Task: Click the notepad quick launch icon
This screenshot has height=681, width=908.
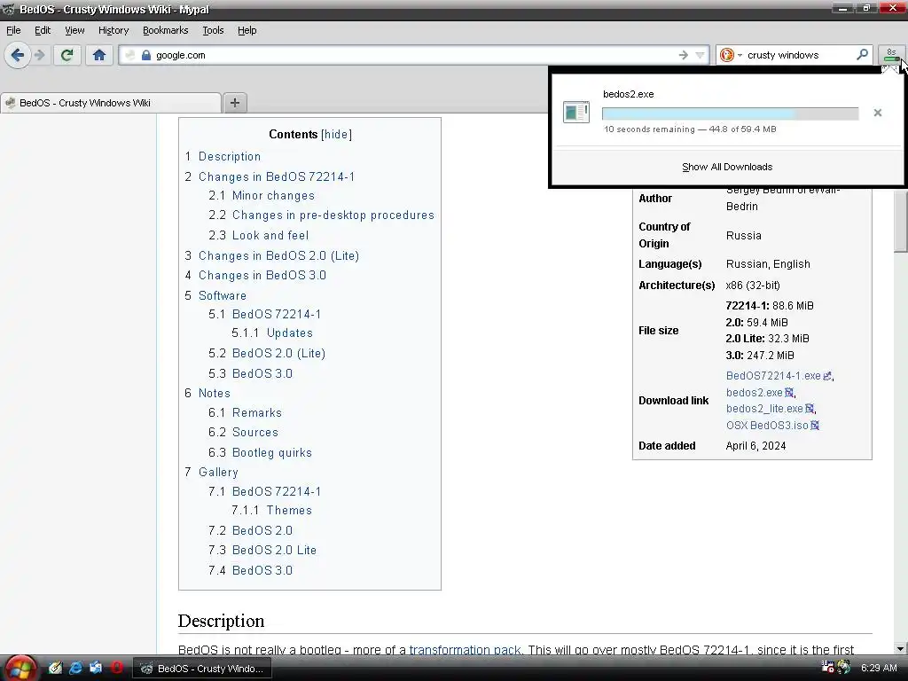Action: 55,668
